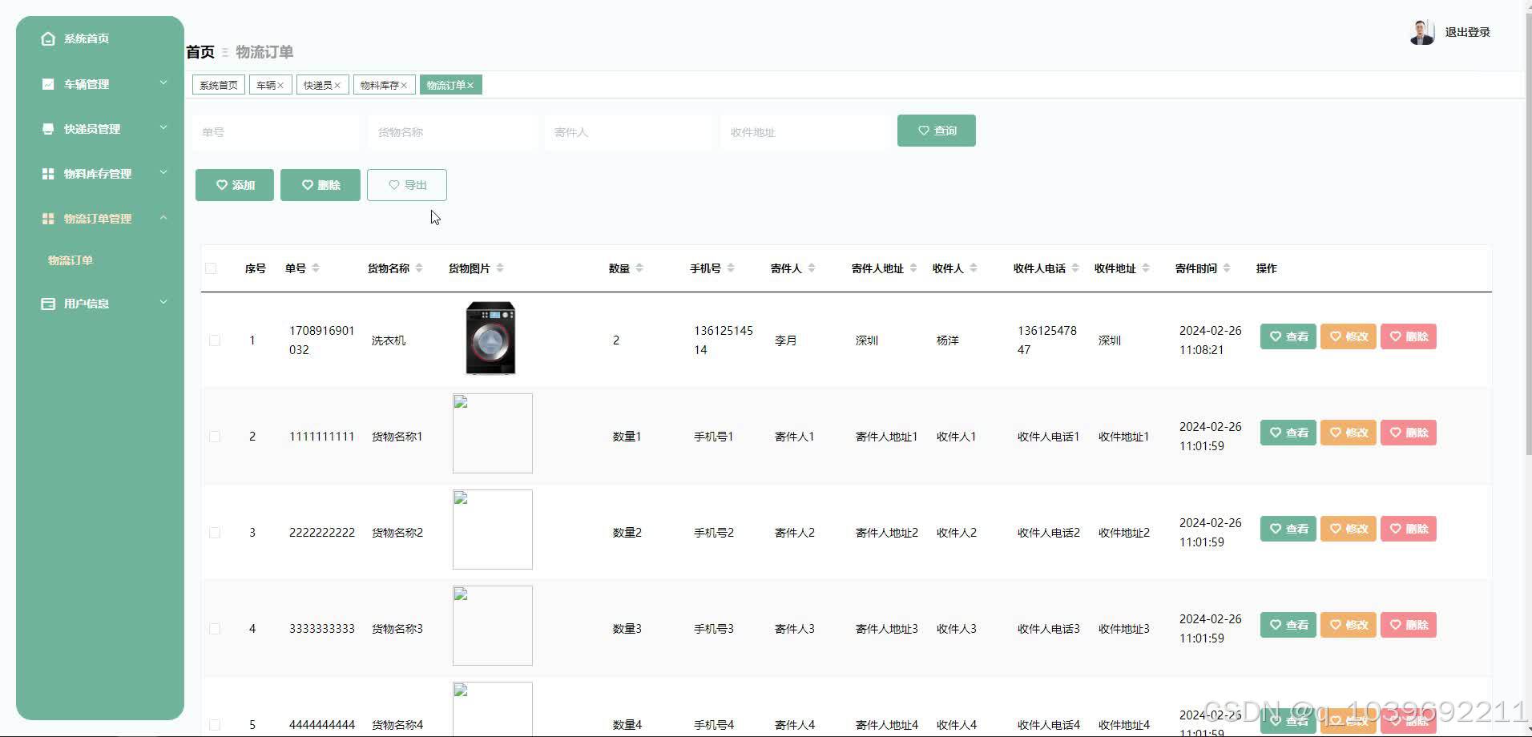The height and width of the screenshot is (737, 1532).
Task: Sort table by 手机号 column arrows
Action: (731, 268)
